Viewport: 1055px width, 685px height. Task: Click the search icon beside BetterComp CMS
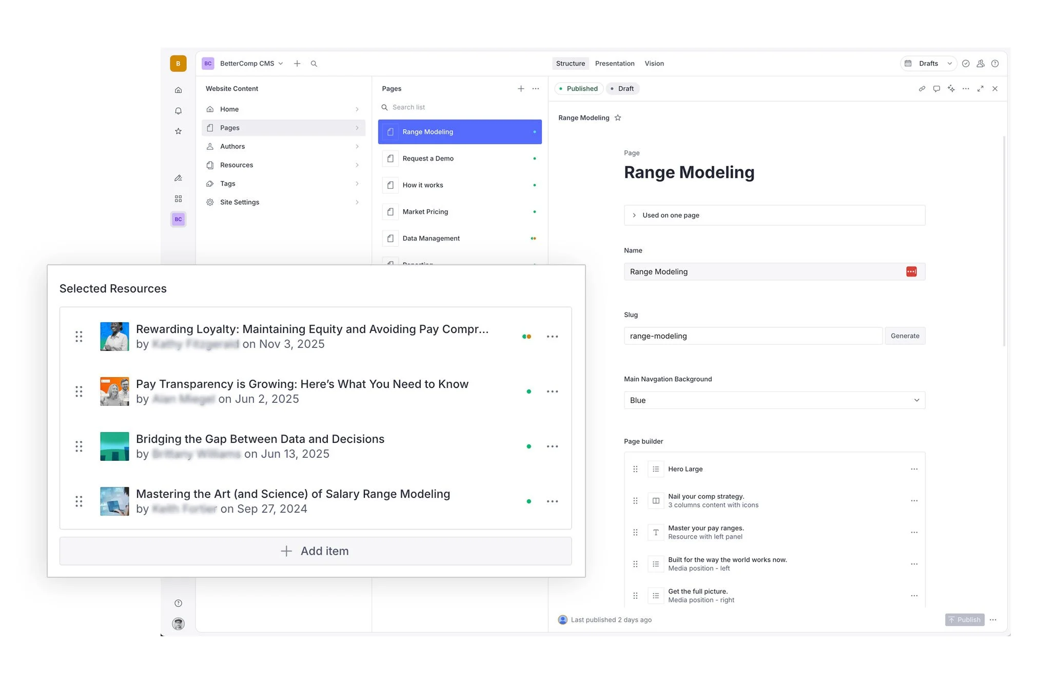click(314, 64)
